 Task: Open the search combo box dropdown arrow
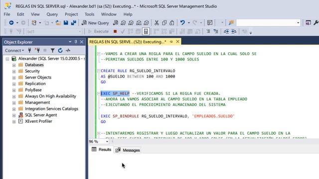coord(298,23)
